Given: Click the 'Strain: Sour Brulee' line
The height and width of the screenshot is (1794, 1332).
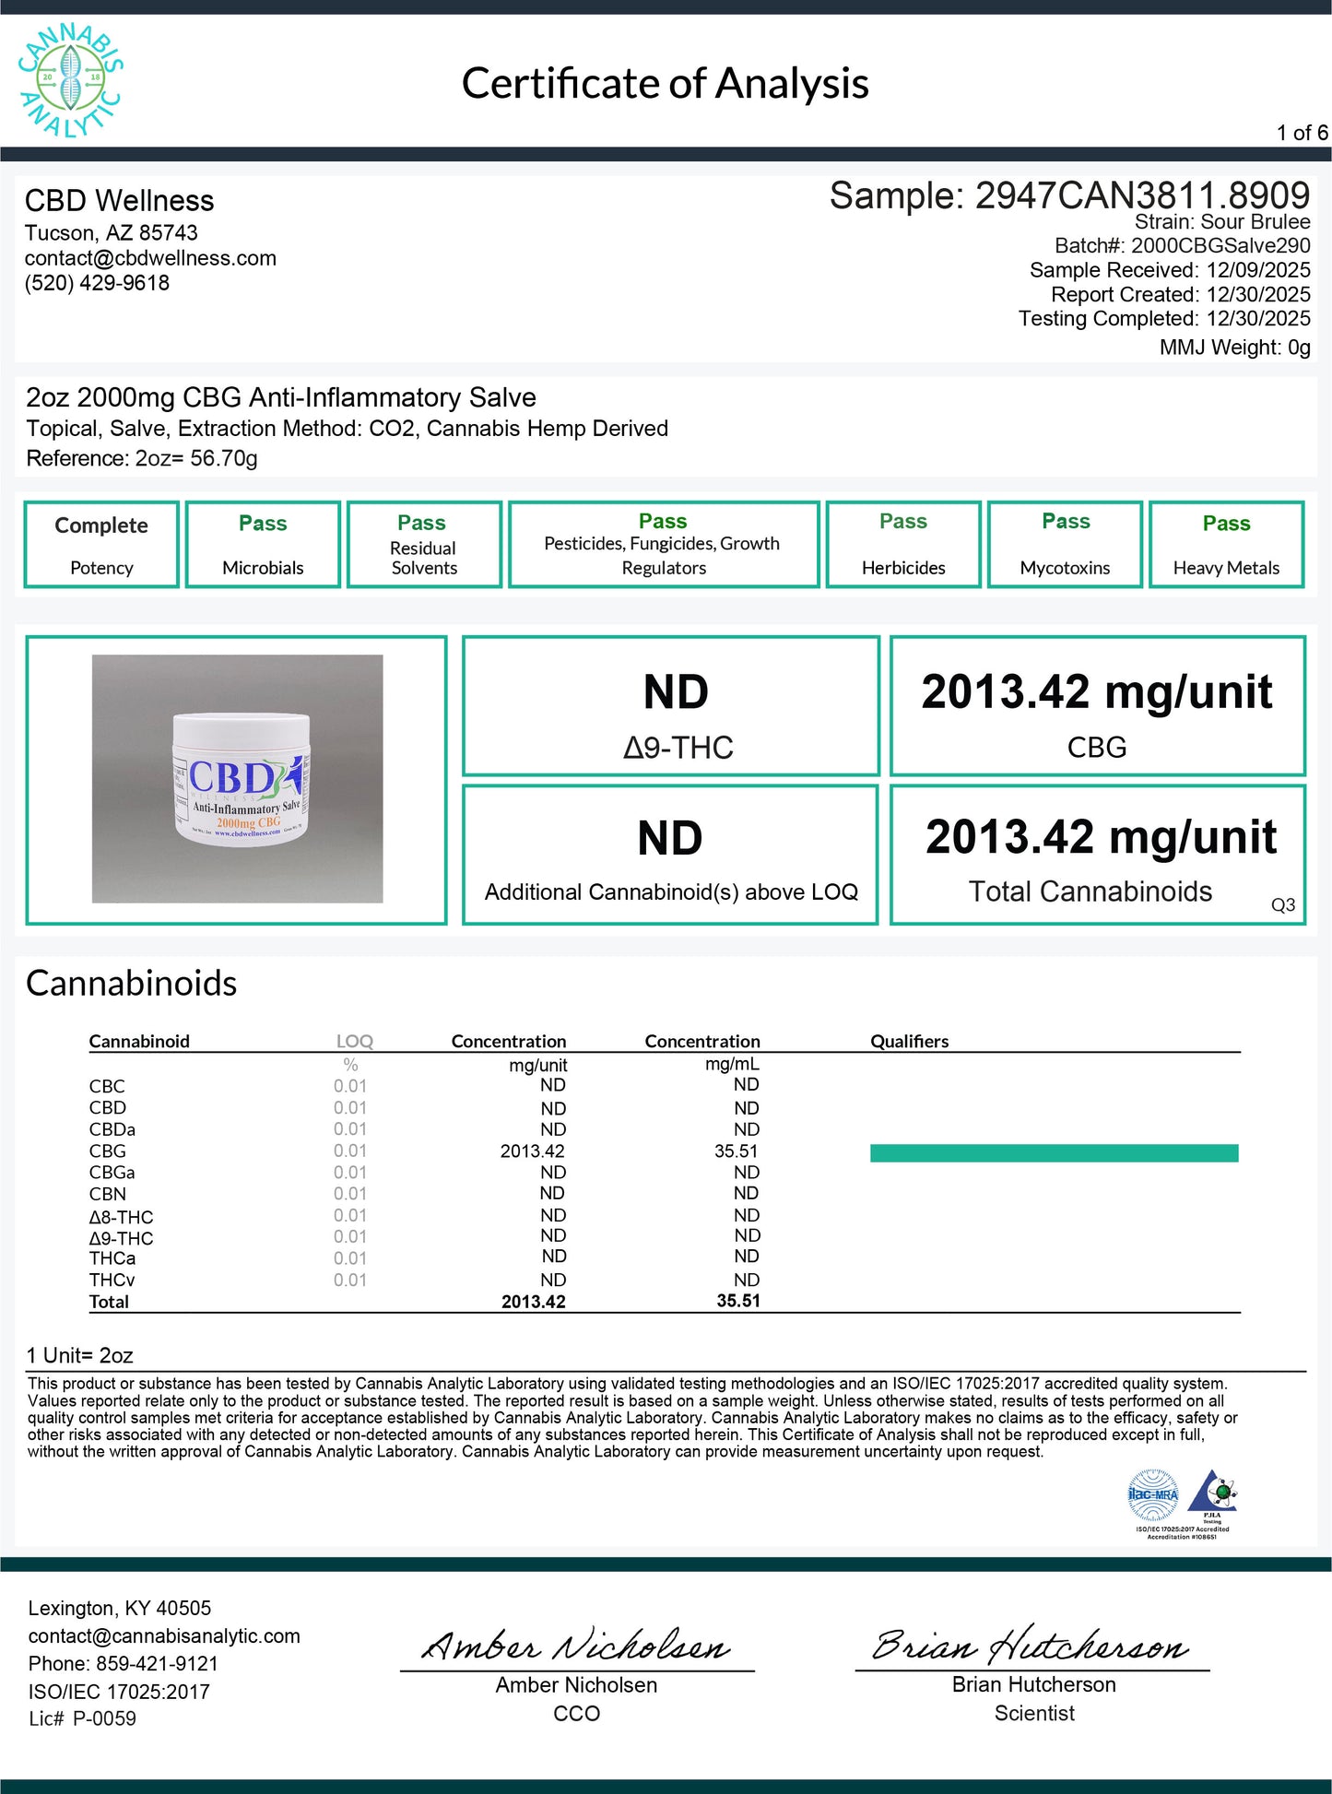Looking at the screenshot, I should [1222, 222].
